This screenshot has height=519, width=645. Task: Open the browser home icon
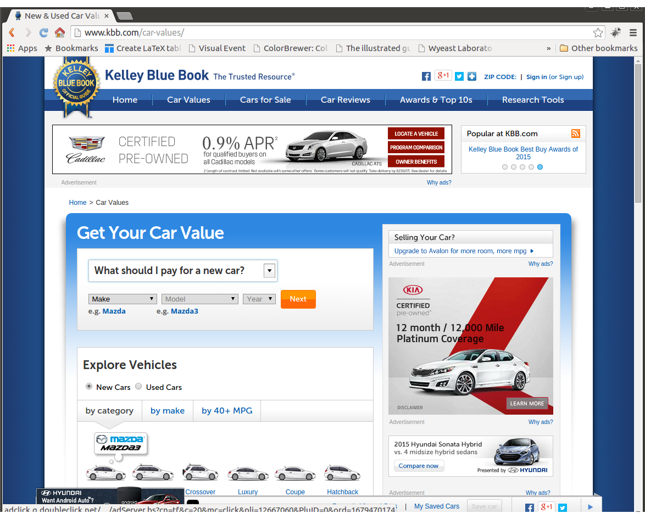tap(60, 32)
